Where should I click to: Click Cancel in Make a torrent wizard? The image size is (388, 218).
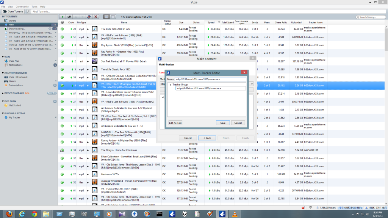188,138
